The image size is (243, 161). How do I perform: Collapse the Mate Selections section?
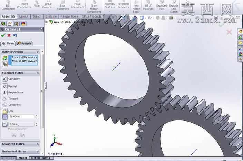click(x=38, y=52)
